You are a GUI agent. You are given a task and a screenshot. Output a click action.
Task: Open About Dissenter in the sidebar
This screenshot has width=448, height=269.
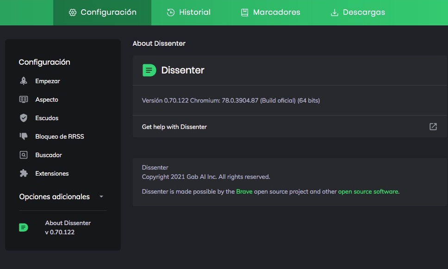click(x=68, y=223)
